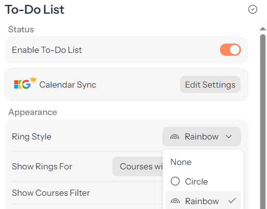Image resolution: width=267 pixels, height=209 pixels.
Task: Click the Microsoft logo in Calendar Sync
Action: click(x=17, y=84)
